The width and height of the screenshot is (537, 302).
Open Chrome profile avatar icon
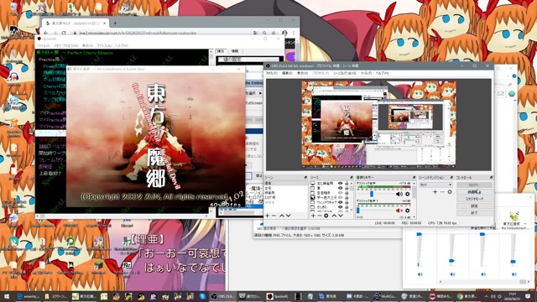[x=284, y=33]
